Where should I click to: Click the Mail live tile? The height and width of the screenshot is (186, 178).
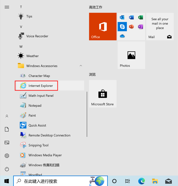pyautogui.click(x=160, y=26)
